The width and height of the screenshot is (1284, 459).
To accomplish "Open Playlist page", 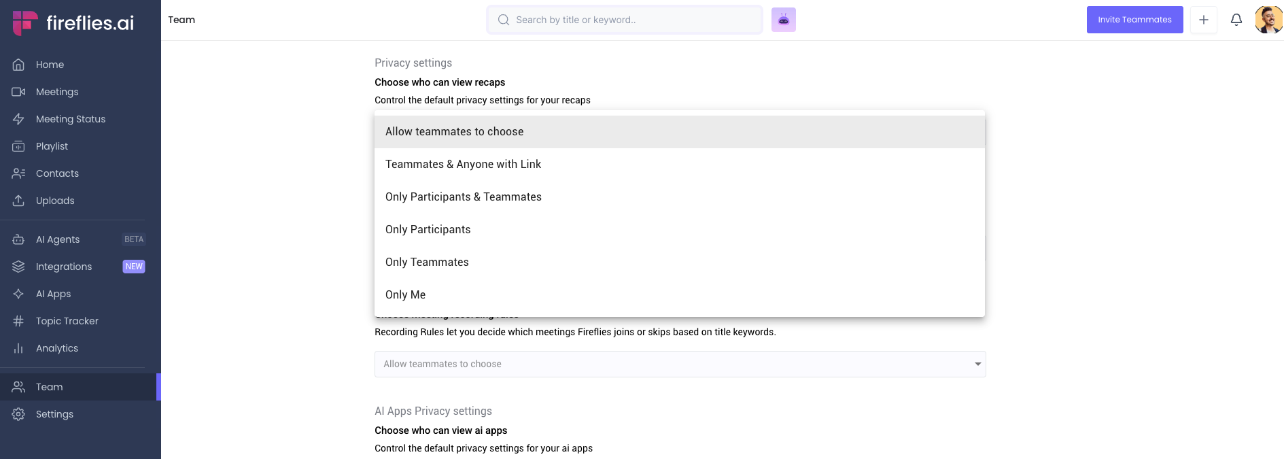I will (x=52, y=146).
